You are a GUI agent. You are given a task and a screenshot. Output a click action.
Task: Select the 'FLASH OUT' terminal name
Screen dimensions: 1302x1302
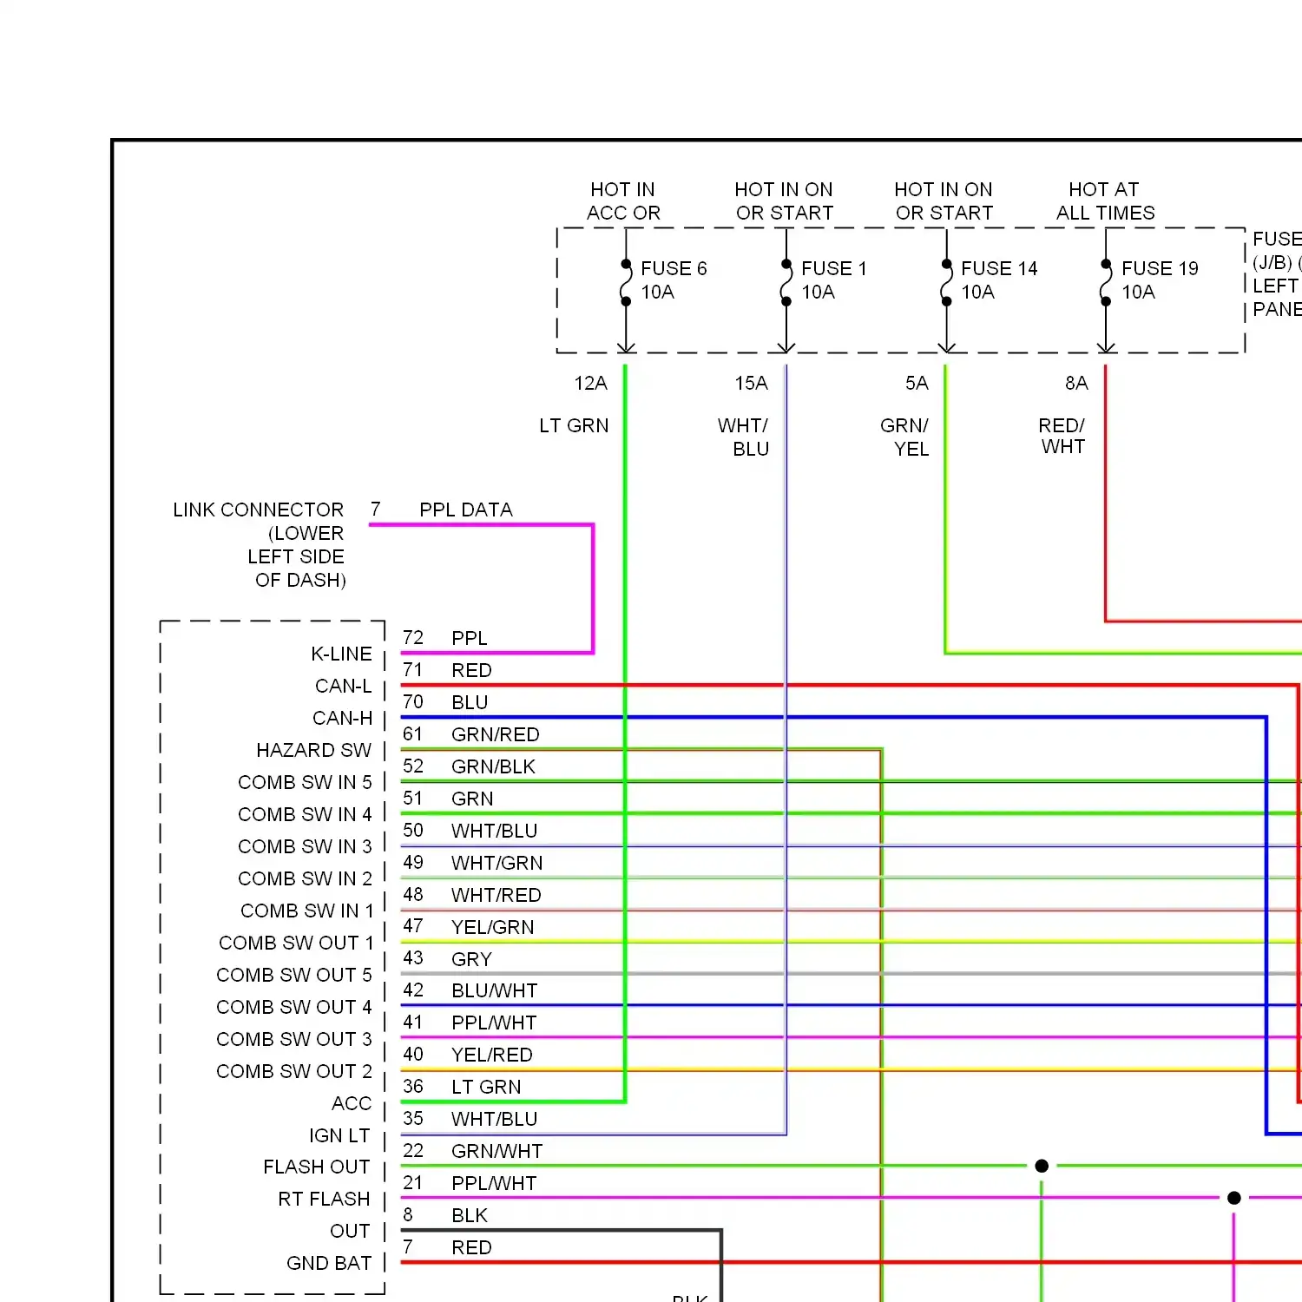(317, 1167)
